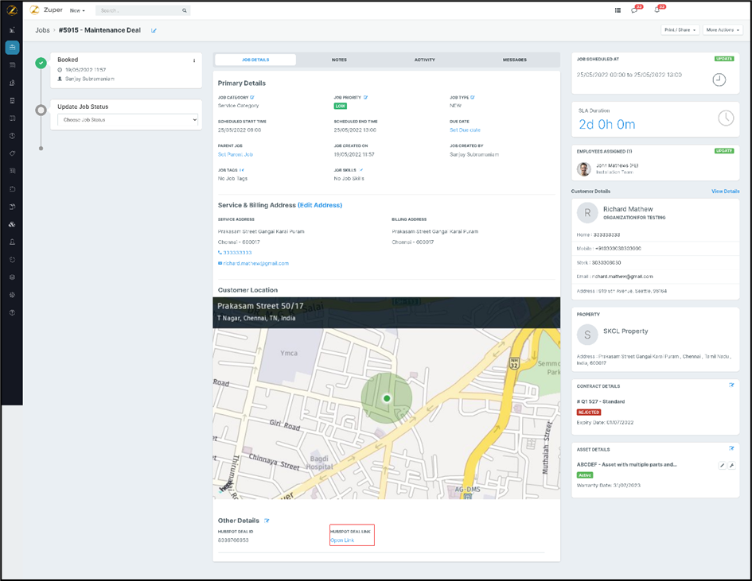752x581 pixels.
Task: Open the New dropdown menu
Action: (x=77, y=11)
